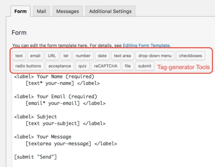Click the acceptance tag button
Image resolution: width=215 pixels, height=167 pixels.
pyautogui.click(x=60, y=66)
